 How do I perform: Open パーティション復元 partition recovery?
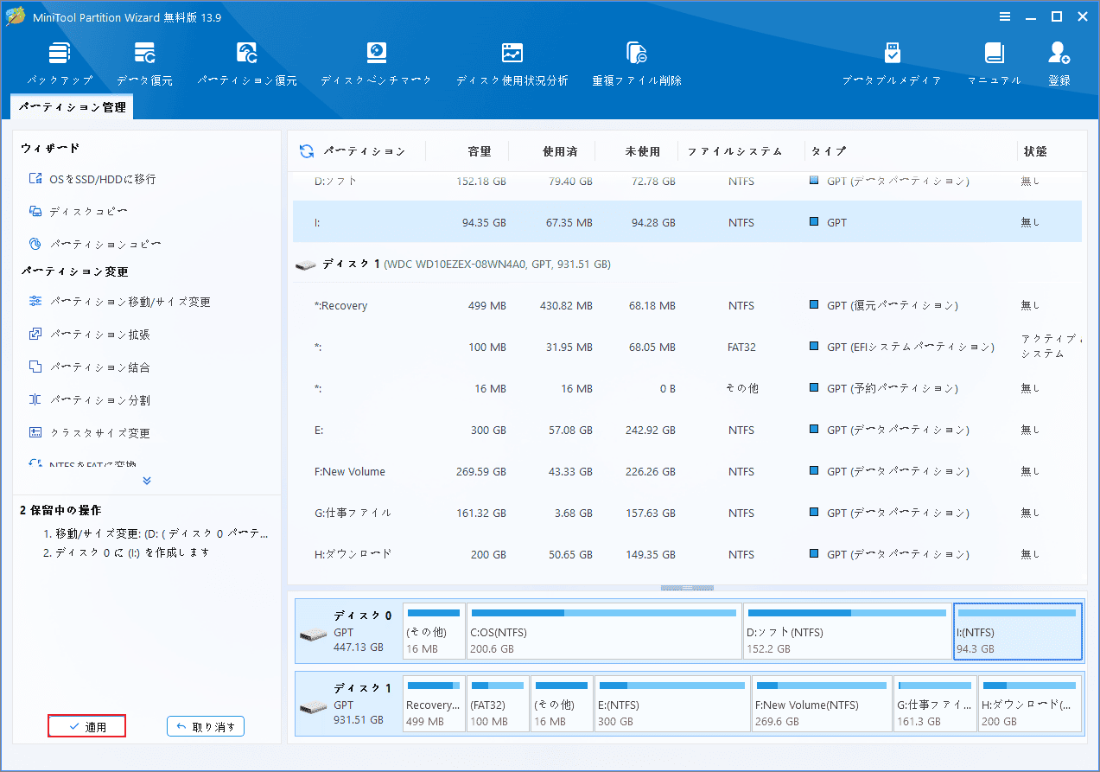247,64
